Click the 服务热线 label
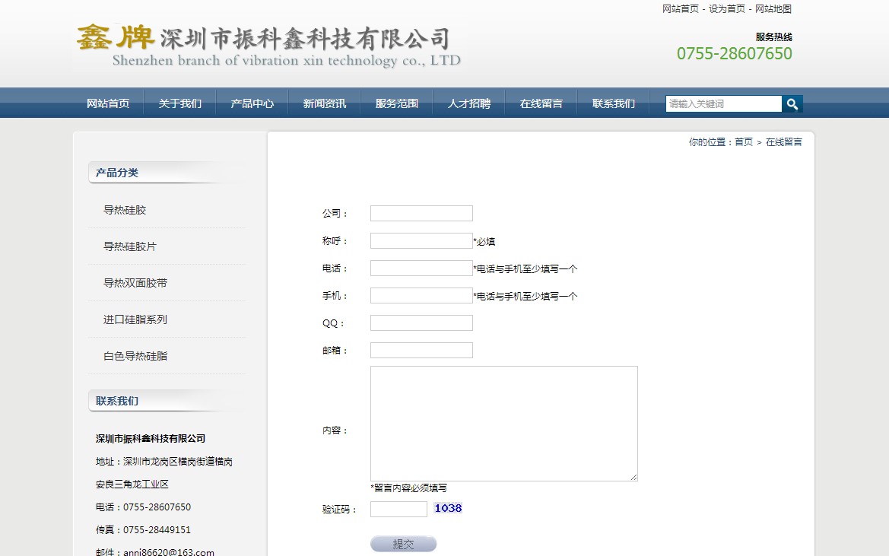Viewport: 889px width, 556px height. click(x=774, y=37)
